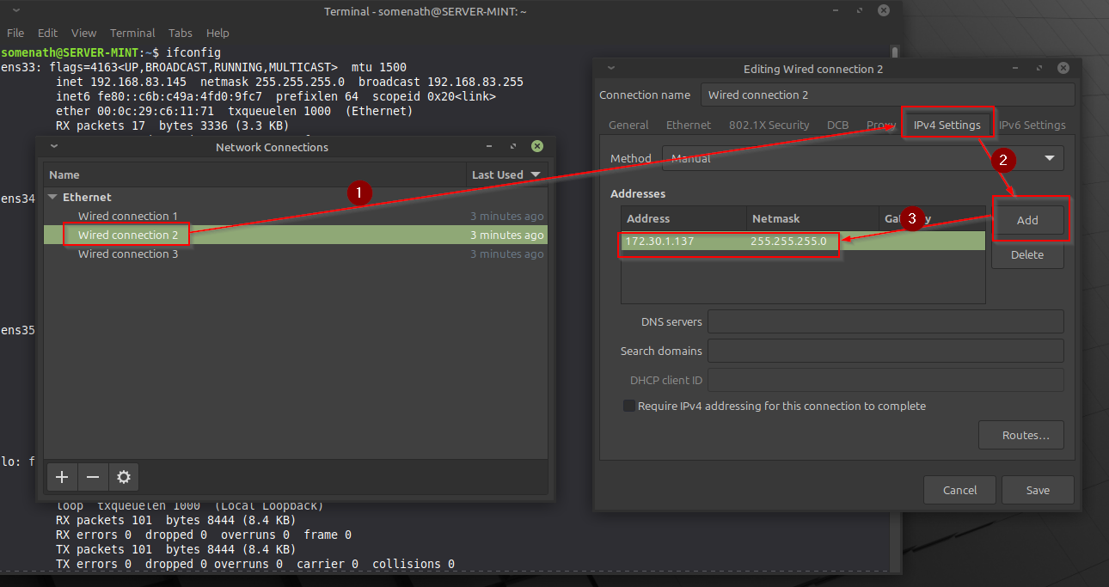The image size is (1109, 587).
Task: Open the Edit menu in Terminal
Action: point(48,33)
